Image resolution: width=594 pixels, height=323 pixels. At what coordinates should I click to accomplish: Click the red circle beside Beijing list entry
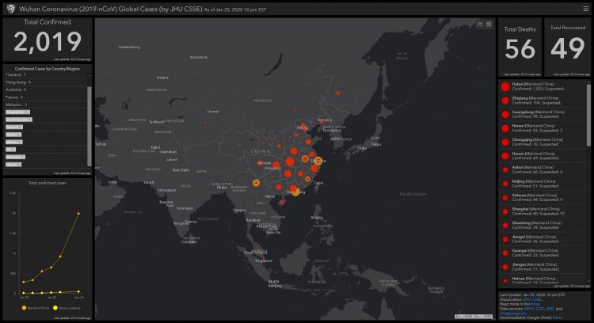click(x=505, y=184)
